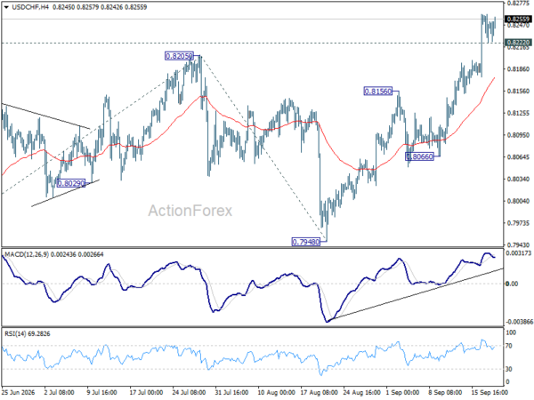Image resolution: width=534 pixels, height=400 pixels.
Task: Click the current price tag 0.82559
Action: (518, 19)
